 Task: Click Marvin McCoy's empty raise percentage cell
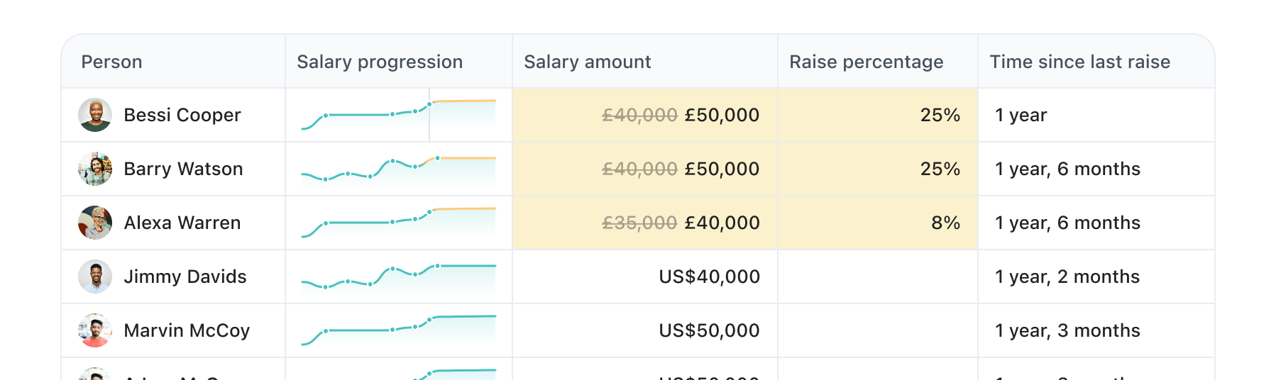tap(877, 330)
